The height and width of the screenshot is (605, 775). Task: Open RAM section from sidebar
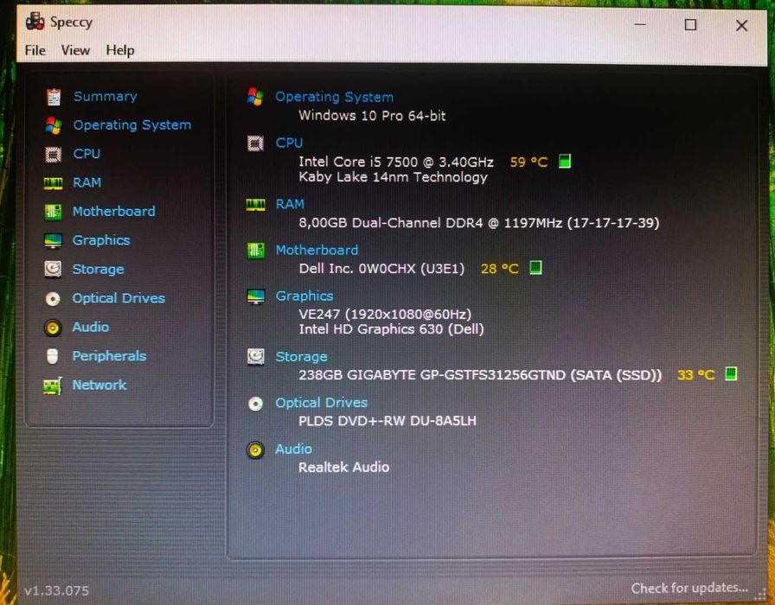click(x=87, y=182)
